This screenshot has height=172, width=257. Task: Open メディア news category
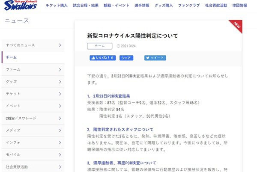coord(32,130)
